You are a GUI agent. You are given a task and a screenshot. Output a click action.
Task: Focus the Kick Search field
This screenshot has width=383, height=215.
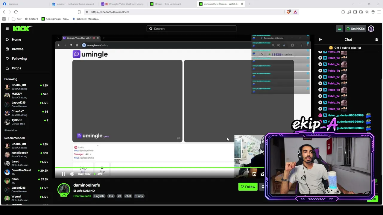pyautogui.click(x=191, y=29)
